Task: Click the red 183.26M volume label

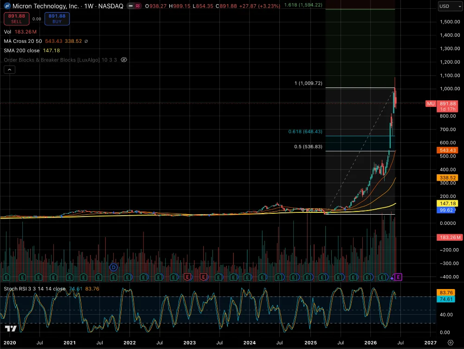Action: (x=450, y=237)
